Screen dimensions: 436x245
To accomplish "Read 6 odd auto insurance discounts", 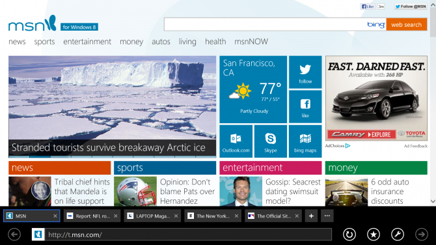I will pyautogui.click(x=390, y=192).
